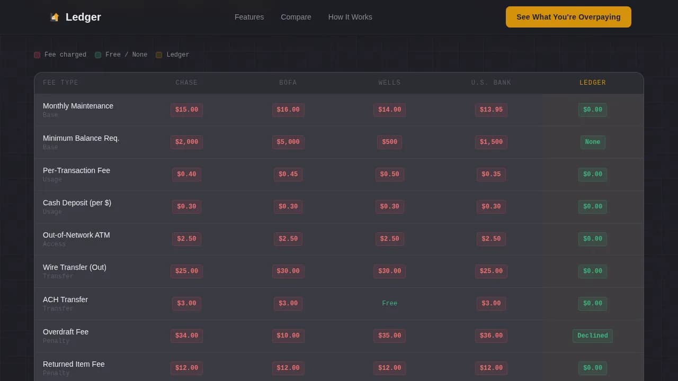The height and width of the screenshot is (381, 678).
Task: Click the LEDGER column header
Action: click(593, 83)
